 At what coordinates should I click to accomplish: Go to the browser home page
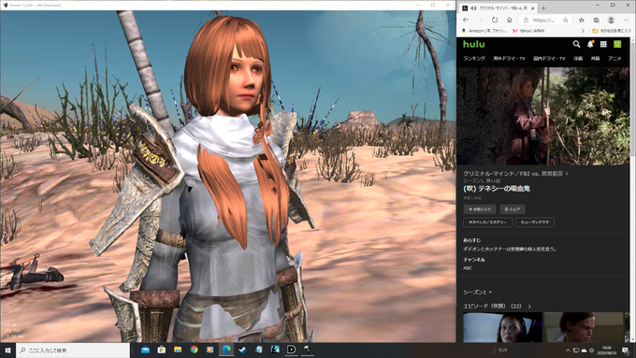coord(510,20)
